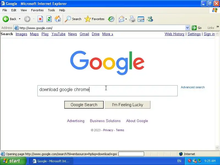The width and height of the screenshot is (220, 165).
Task: Click the tray icon left of the clock
Action: (199, 161)
